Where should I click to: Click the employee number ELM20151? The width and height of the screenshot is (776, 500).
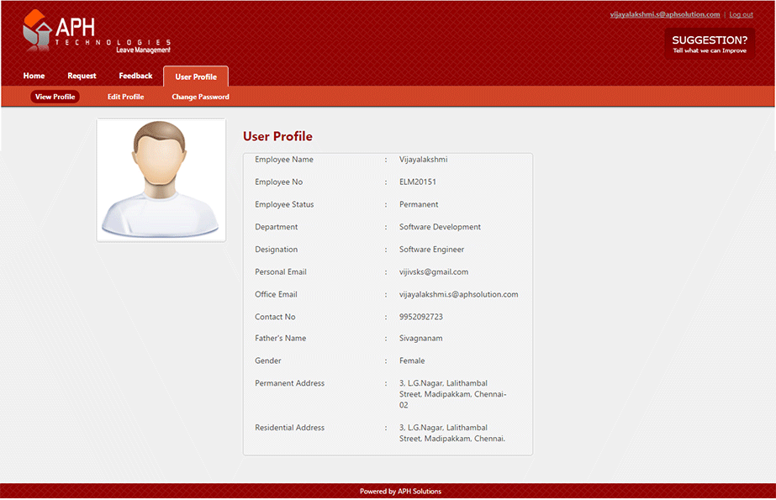(x=417, y=182)
